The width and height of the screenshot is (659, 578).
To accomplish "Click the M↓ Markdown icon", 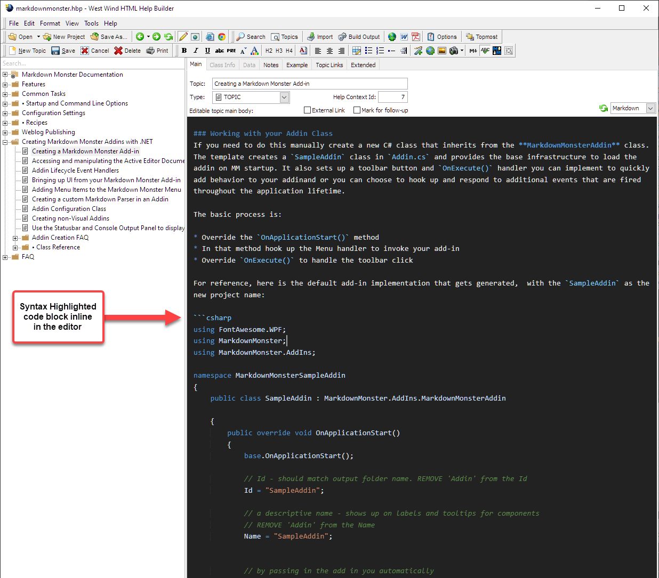I will [473, 51].
